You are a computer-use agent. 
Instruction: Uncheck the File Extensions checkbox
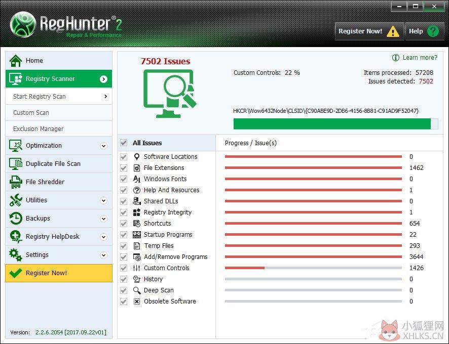(124, 168)
